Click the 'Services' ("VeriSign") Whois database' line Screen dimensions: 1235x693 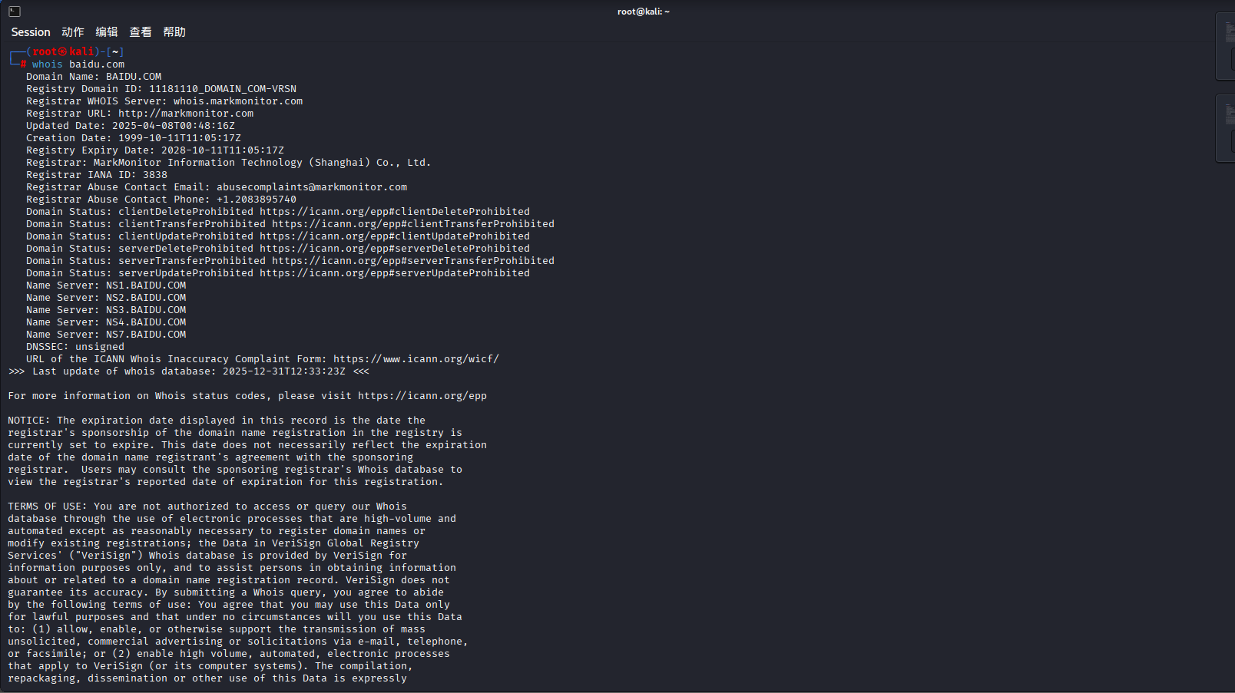click(207, 556)
